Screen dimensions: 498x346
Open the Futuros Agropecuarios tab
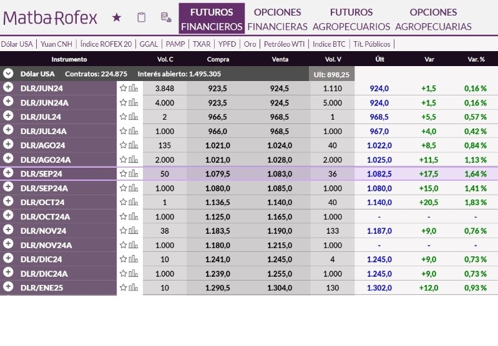pos(351,19)
